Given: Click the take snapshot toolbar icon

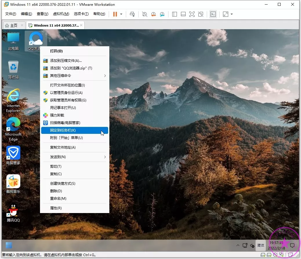Looking at the screenshot, I should [x=144, y=14].
